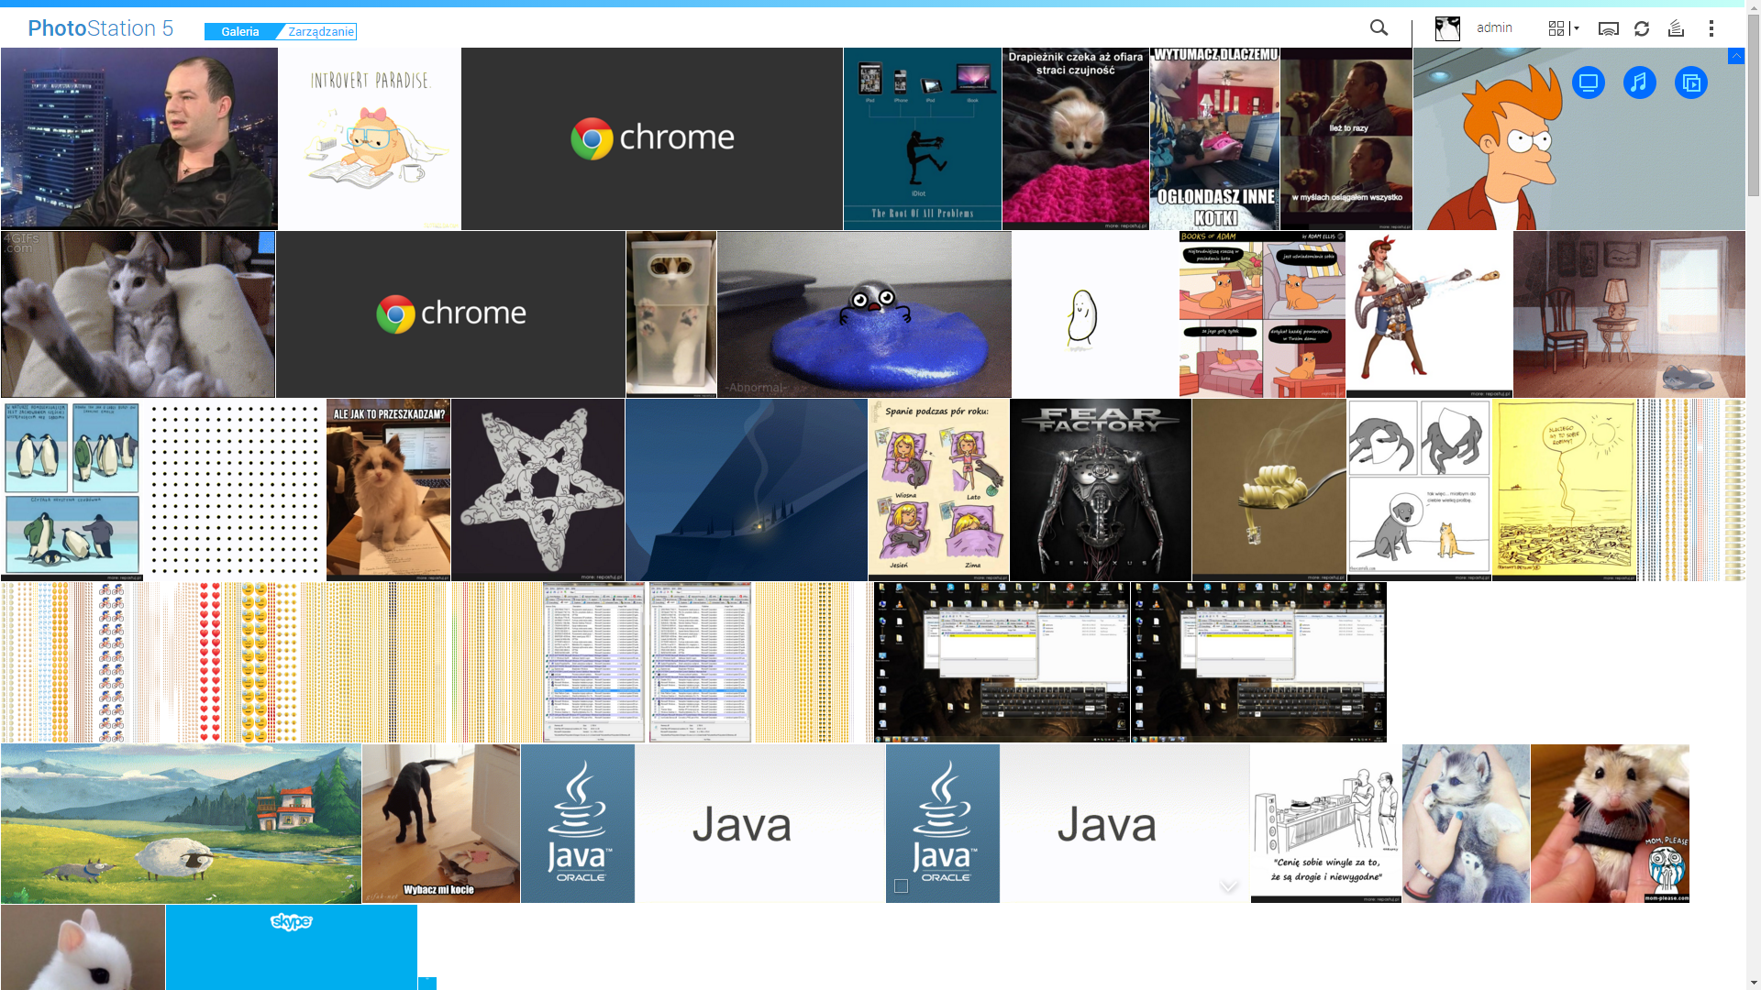The image size is (1761, 990).
Task: Open the man with night city skyline photo
Action: (x=139, y=138)
